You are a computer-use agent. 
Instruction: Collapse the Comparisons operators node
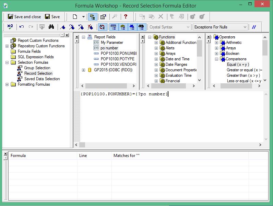point(216,59)
